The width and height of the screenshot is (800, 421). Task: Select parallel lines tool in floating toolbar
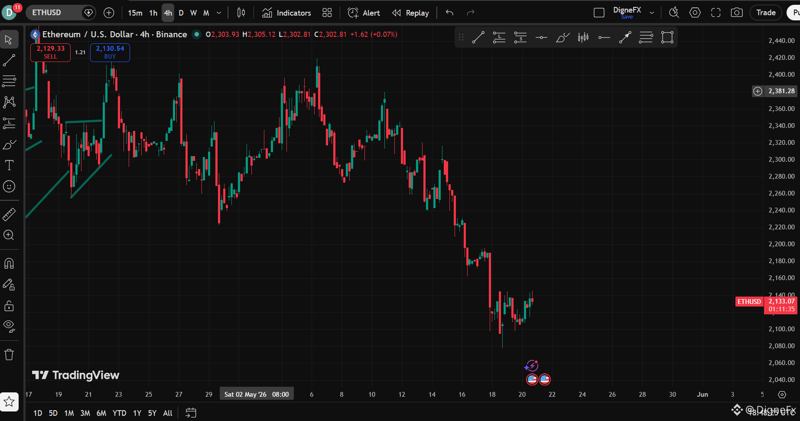tap(646, 38)
